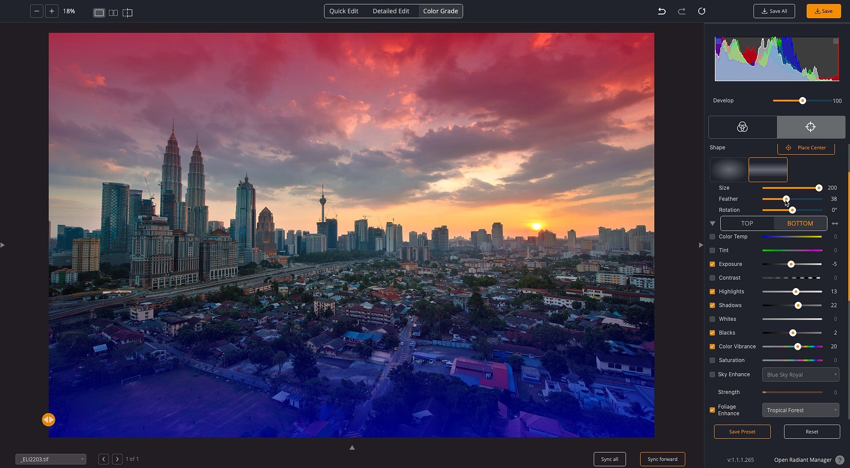Screen dimensions: 850x468
Task: Switch to the Detailed Edit tab
Action: click(x=391, y=11)
